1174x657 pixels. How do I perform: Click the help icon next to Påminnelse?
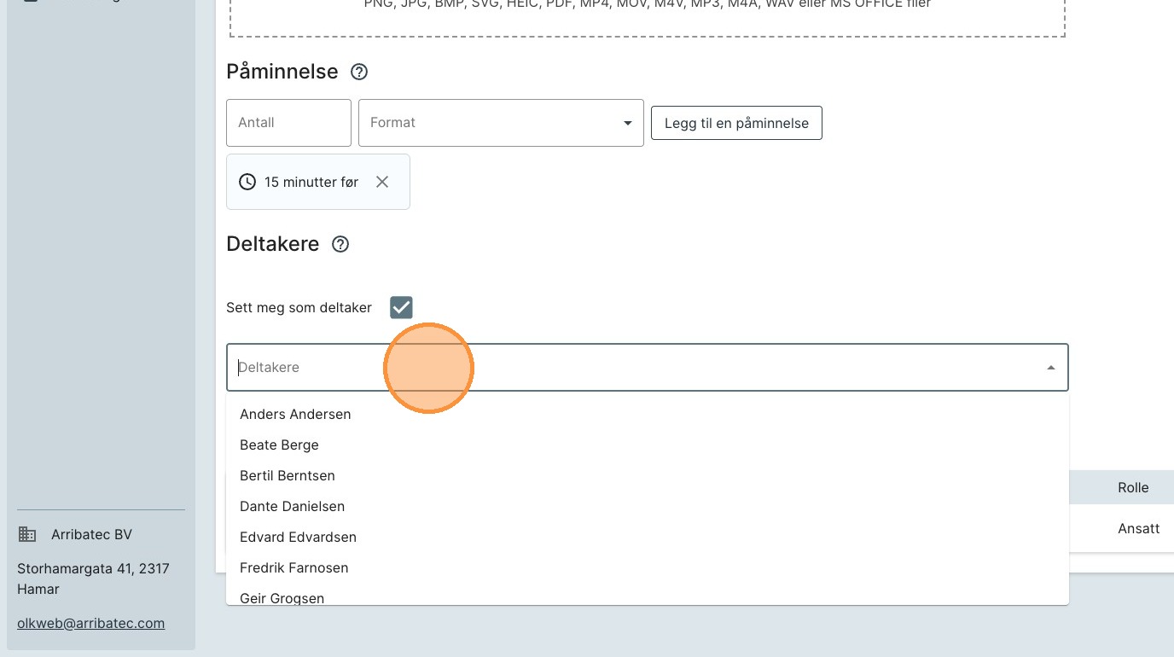click(x=359, y=73)
